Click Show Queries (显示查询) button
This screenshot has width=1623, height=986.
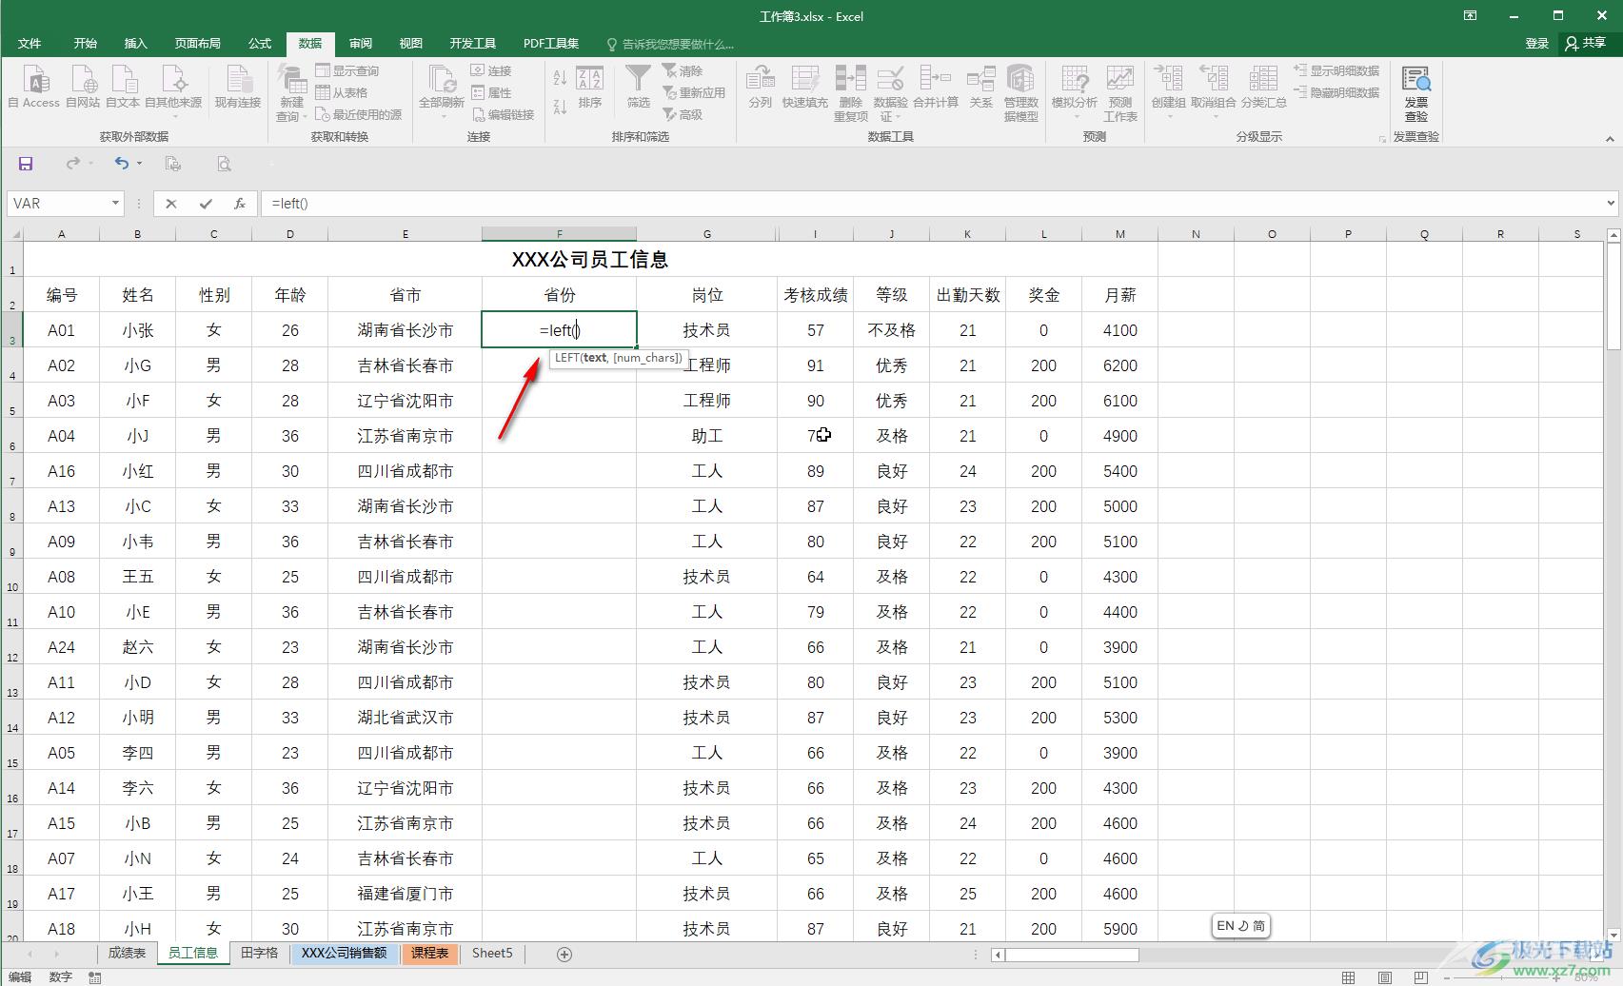347,70
